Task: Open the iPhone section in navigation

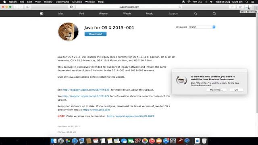Action: [103, 13]
